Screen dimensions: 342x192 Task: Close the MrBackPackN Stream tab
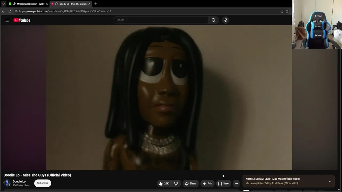(47, 4)
